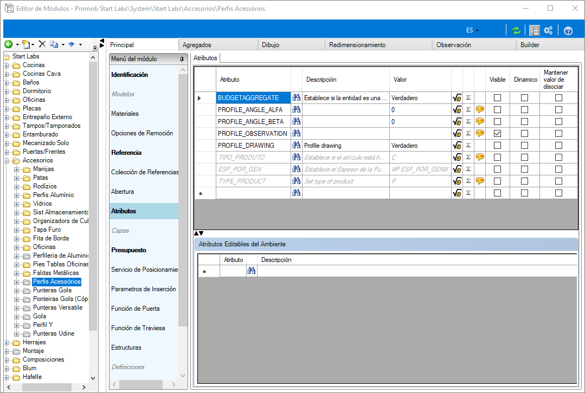This screenshot has width=585, height=393.
Task: Click the list view icon in blue header
Action: click(535, 30)
